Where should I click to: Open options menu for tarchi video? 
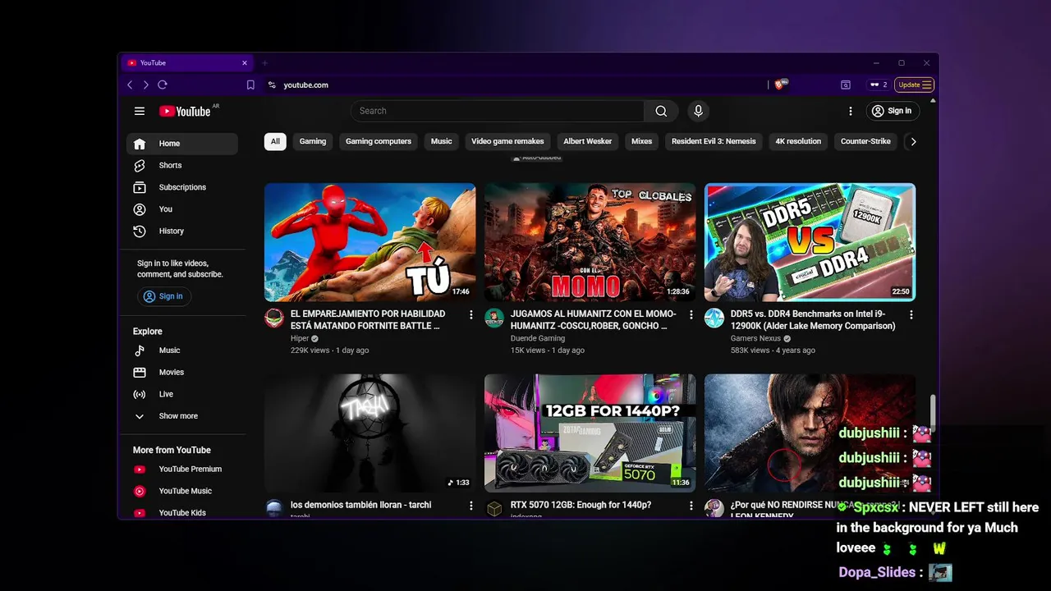pos(471,506)
